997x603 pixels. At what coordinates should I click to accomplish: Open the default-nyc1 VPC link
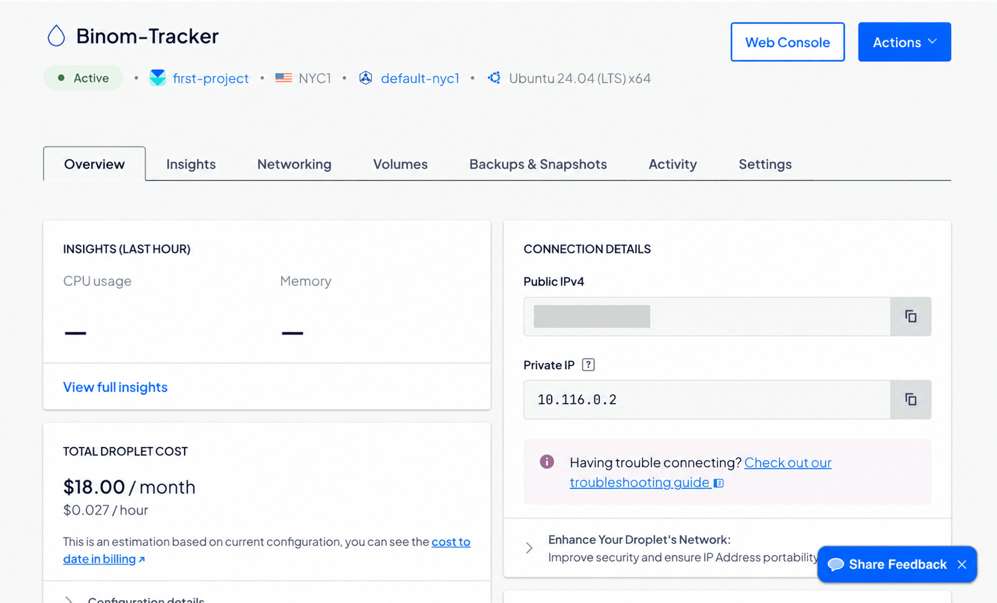[420, 78]
